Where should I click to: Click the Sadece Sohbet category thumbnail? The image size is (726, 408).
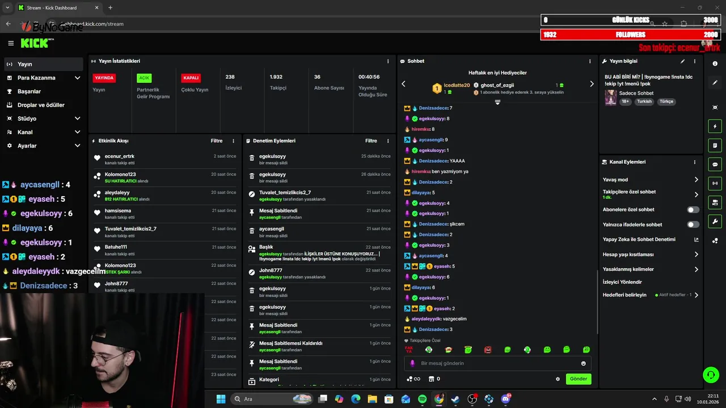click(x=610, y=97)
